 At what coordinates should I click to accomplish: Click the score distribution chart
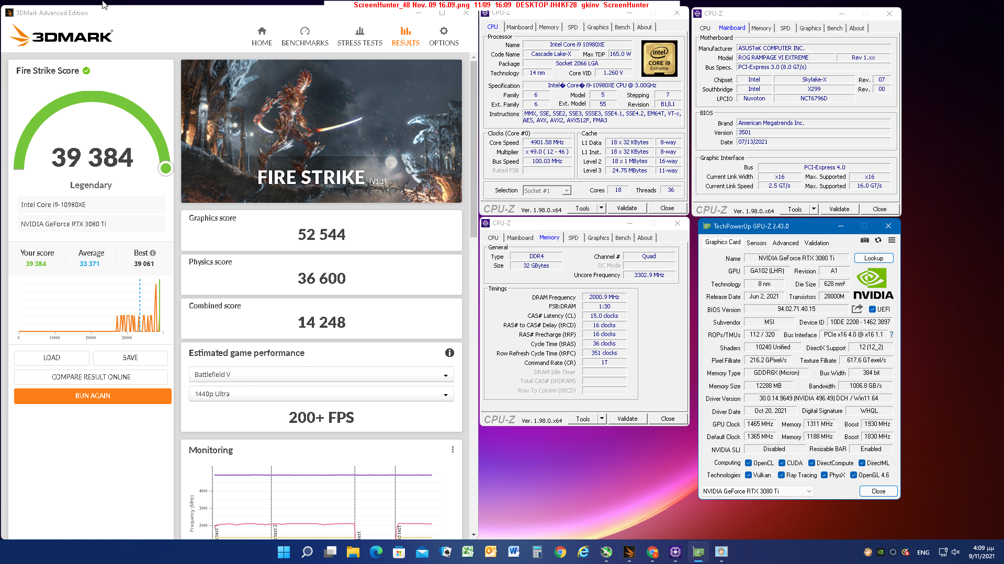click(91, 308)
